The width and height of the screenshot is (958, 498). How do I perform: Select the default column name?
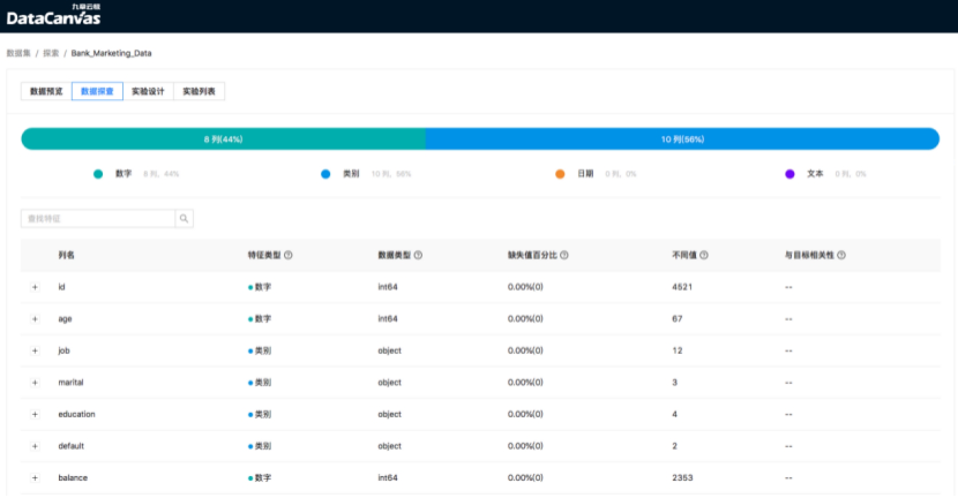[x=71, y=446]
